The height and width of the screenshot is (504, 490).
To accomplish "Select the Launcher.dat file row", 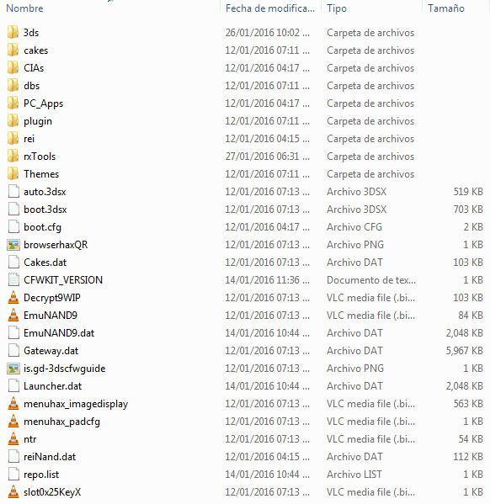I will tap(245, 386).
